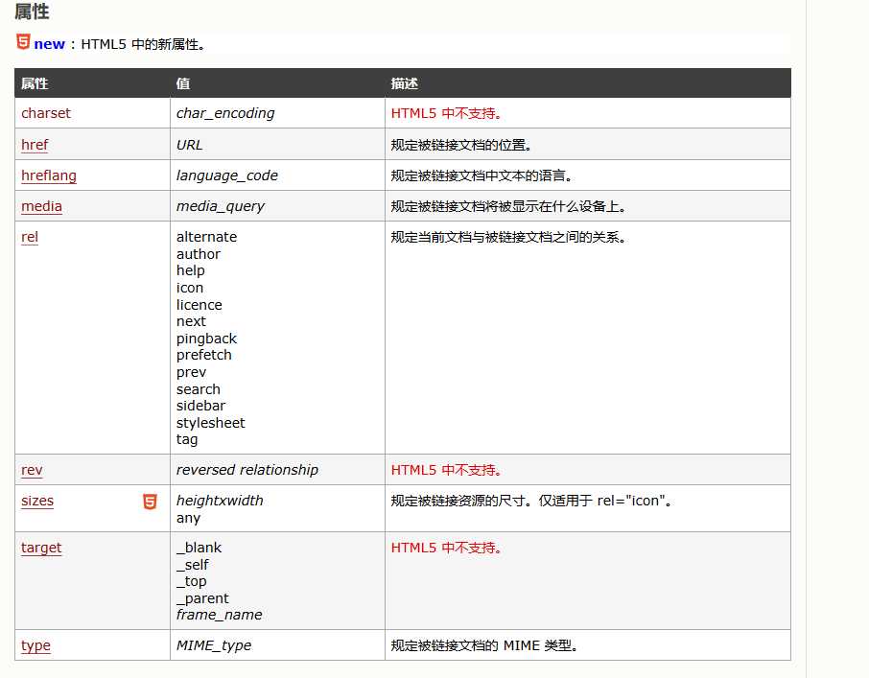This screenshot has width=869, height=678.
Task: Click the 'new' label in the legend
Action: click(49, 44)
